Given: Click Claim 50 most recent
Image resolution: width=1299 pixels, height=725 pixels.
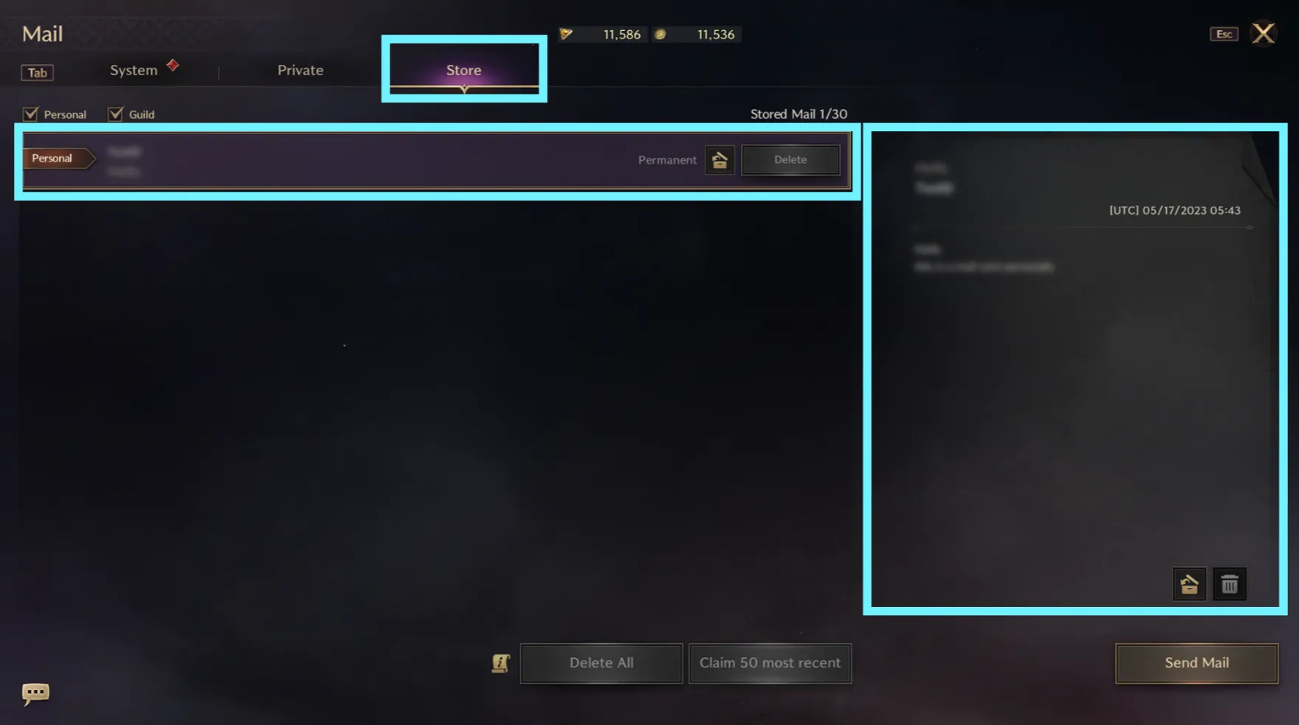Looking at the screenshot, I should (770, 663).
